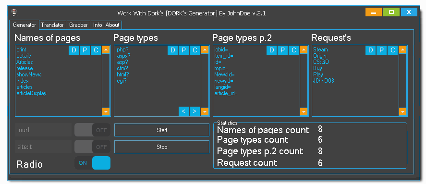Toggle the inurl: switch on
The image size is (426, 184).
point(92,130)
